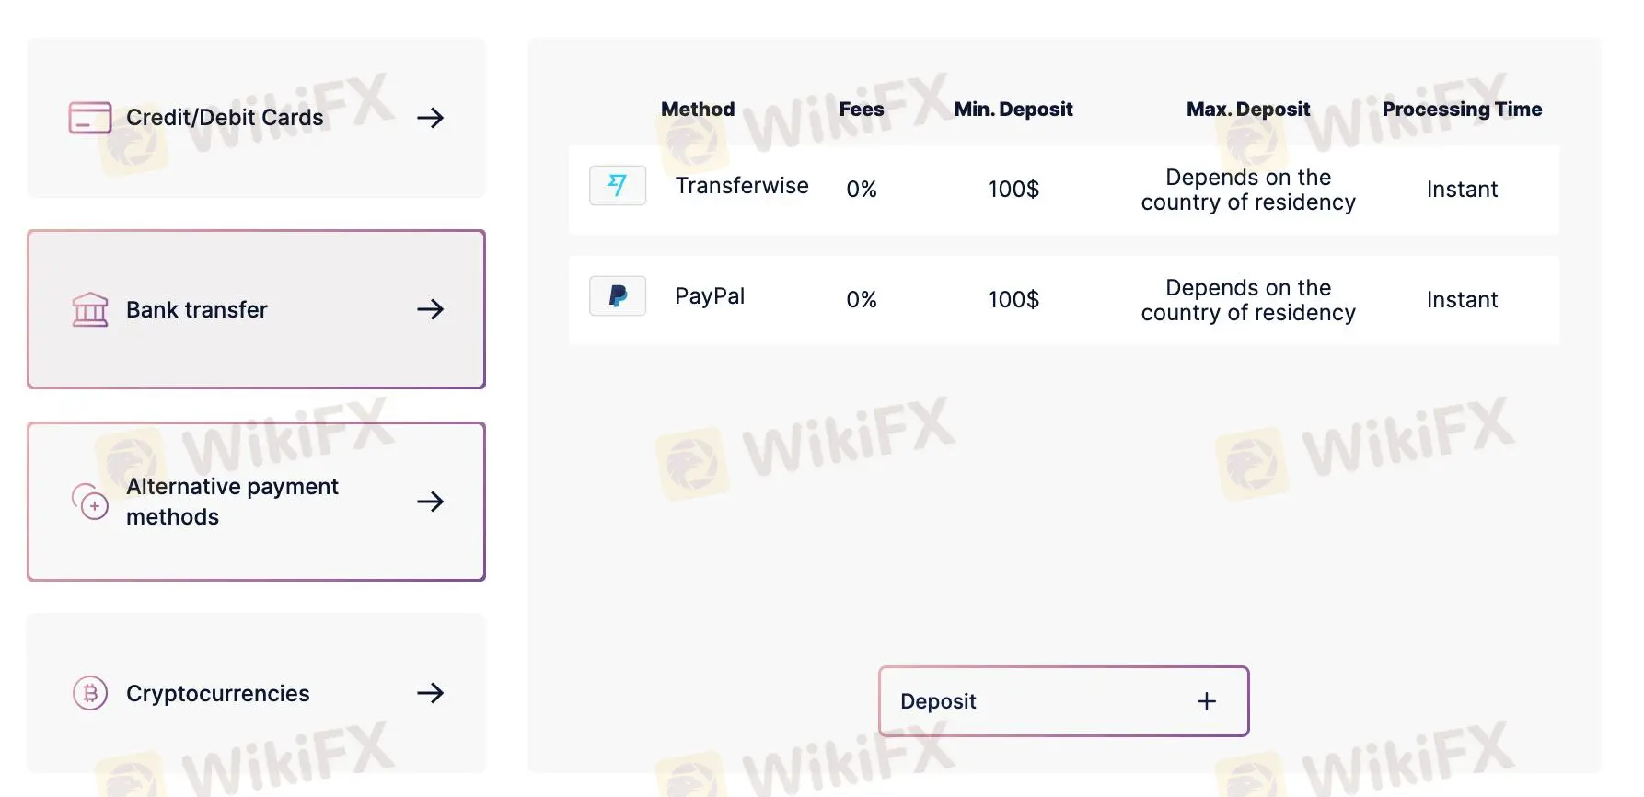Click the credit card icon
Image resolution: width=1644 pixels, height=797 pixels.
pos(90,118)
